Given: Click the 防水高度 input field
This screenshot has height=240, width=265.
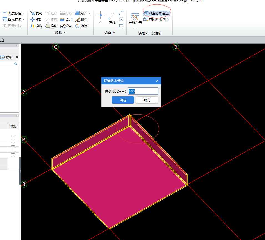Looking at the screenshot, I should tap(143, 91).
